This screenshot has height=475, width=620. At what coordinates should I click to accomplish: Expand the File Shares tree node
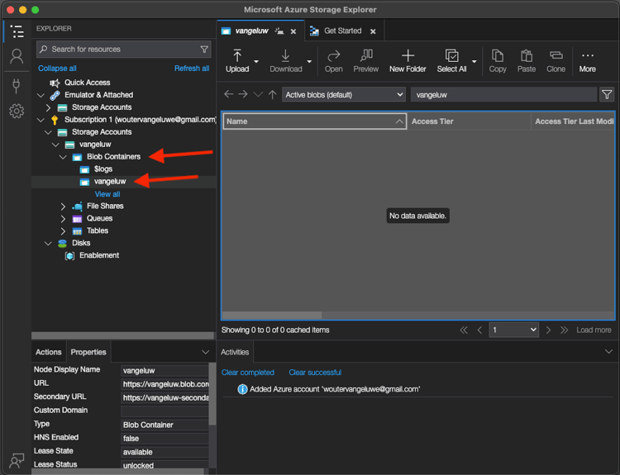tap(64, 207)
